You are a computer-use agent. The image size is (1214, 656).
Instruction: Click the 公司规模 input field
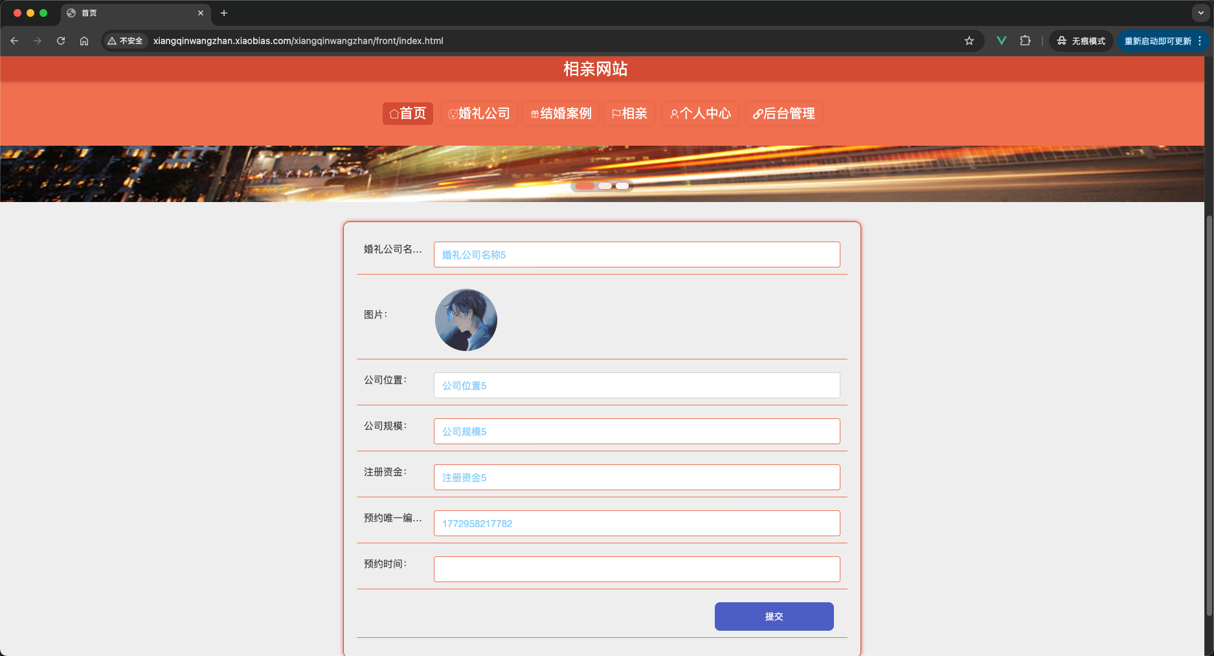[637, 431]
